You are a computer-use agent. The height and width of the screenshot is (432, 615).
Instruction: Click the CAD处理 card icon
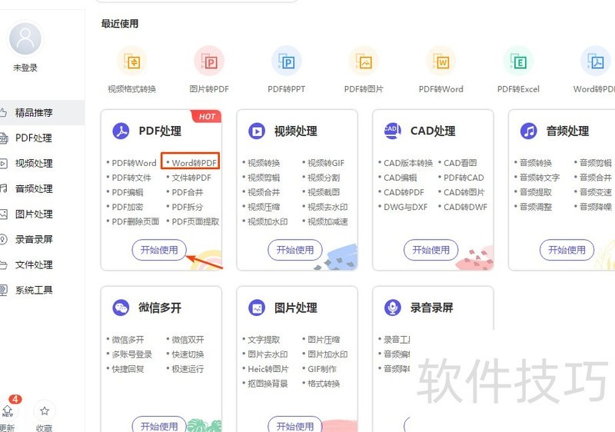(393, 131)
